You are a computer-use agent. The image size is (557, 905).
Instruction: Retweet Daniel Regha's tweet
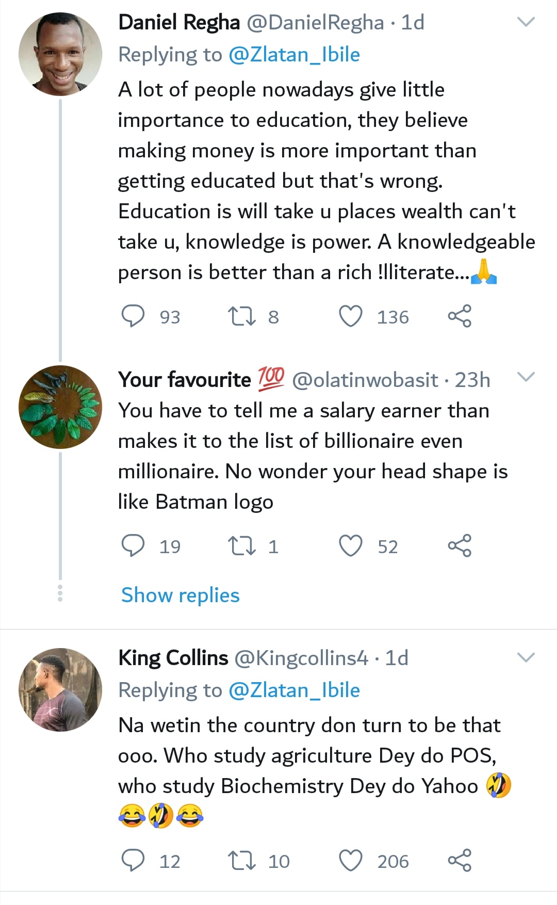[x=242, y=316]
